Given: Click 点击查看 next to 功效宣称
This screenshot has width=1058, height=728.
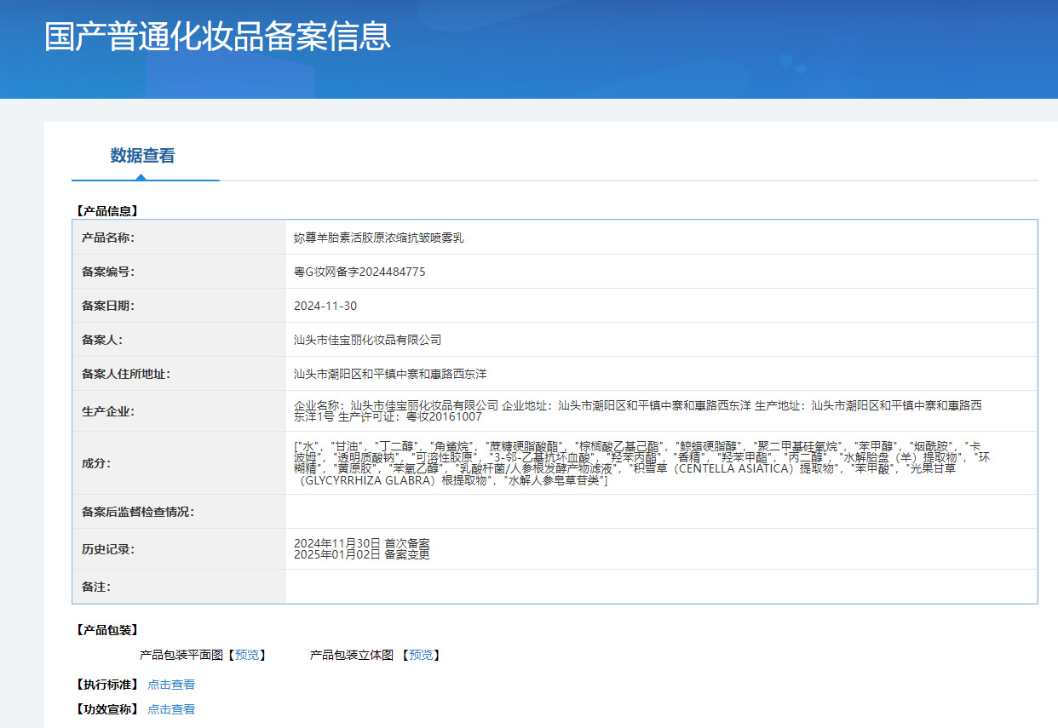Looking at the screenshot, I should point(171,709).
